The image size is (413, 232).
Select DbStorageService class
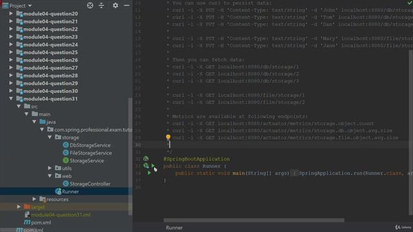[90, 145]
